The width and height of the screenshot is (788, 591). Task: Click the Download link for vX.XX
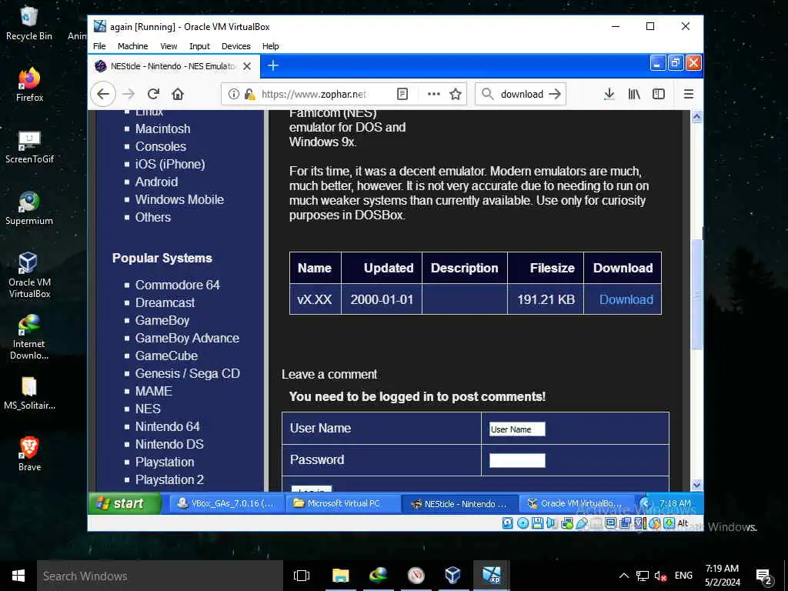[x=626, y=299]
